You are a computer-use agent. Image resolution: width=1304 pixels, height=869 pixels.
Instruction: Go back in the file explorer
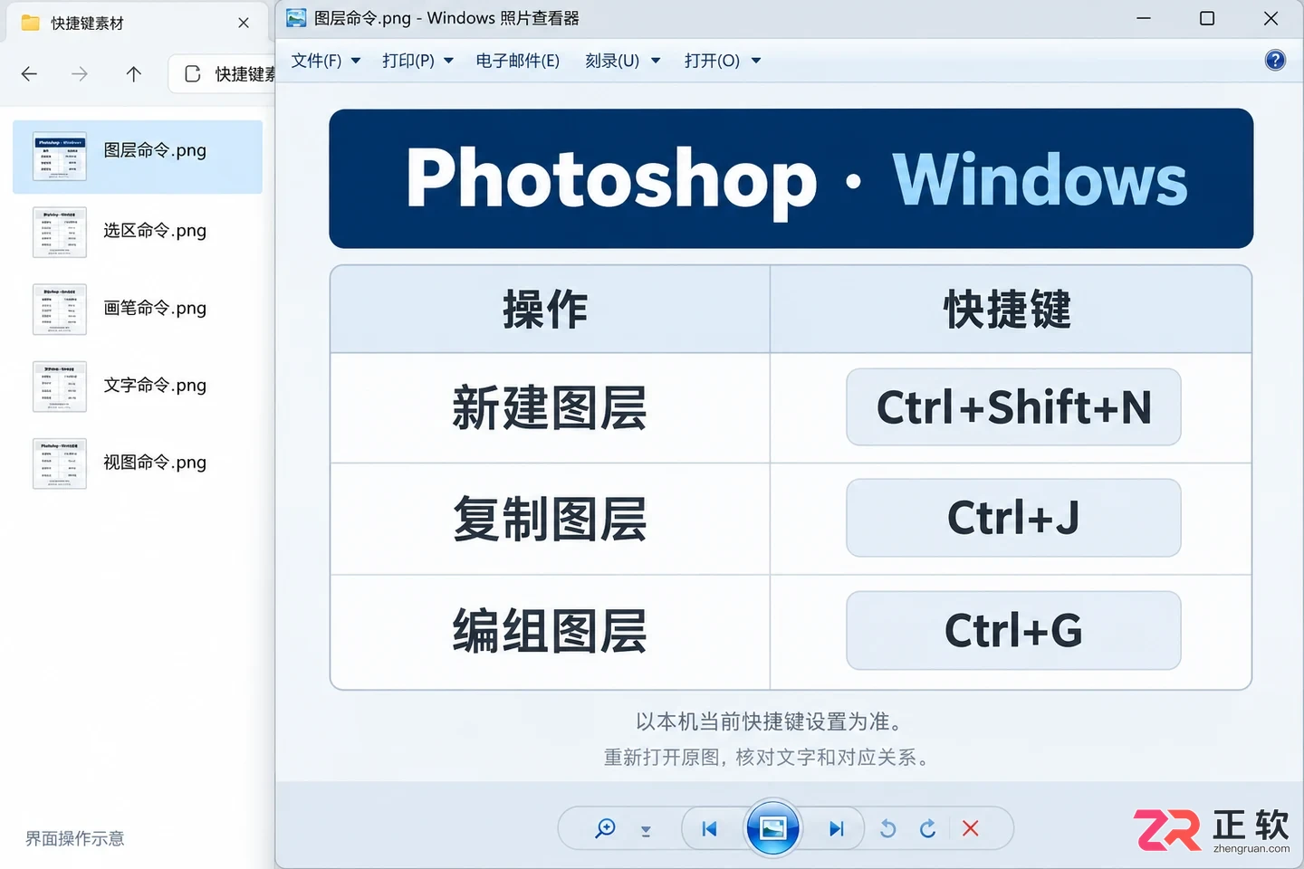coord(29,74)
